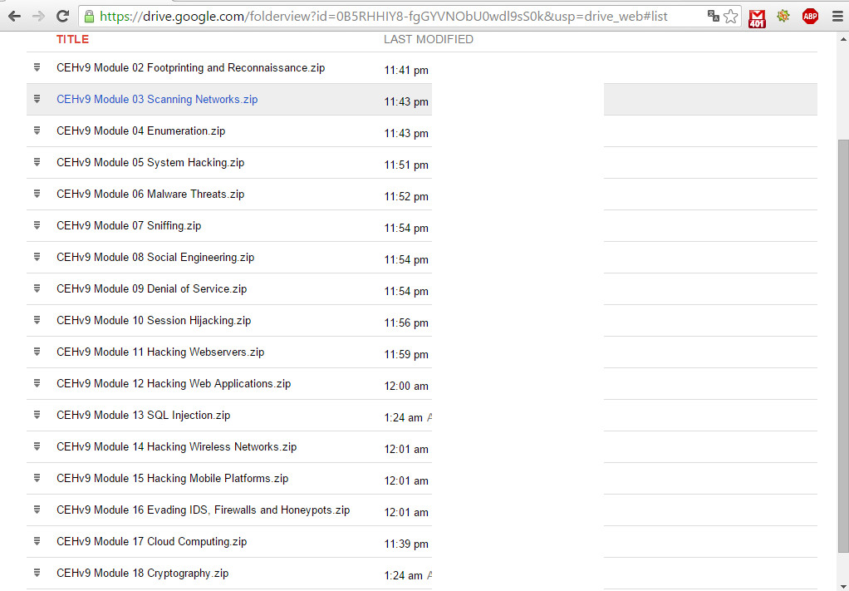Click 1:24 am time for Module 13

[x=404, y=417]
